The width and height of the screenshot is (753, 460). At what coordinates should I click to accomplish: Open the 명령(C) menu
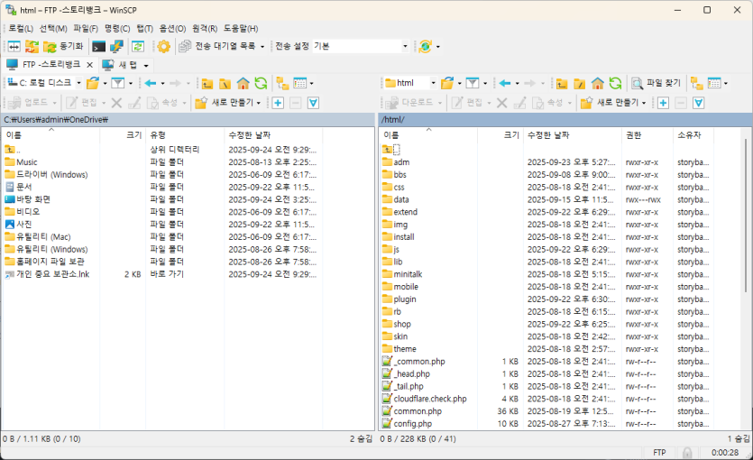click(x=117, y=29)
